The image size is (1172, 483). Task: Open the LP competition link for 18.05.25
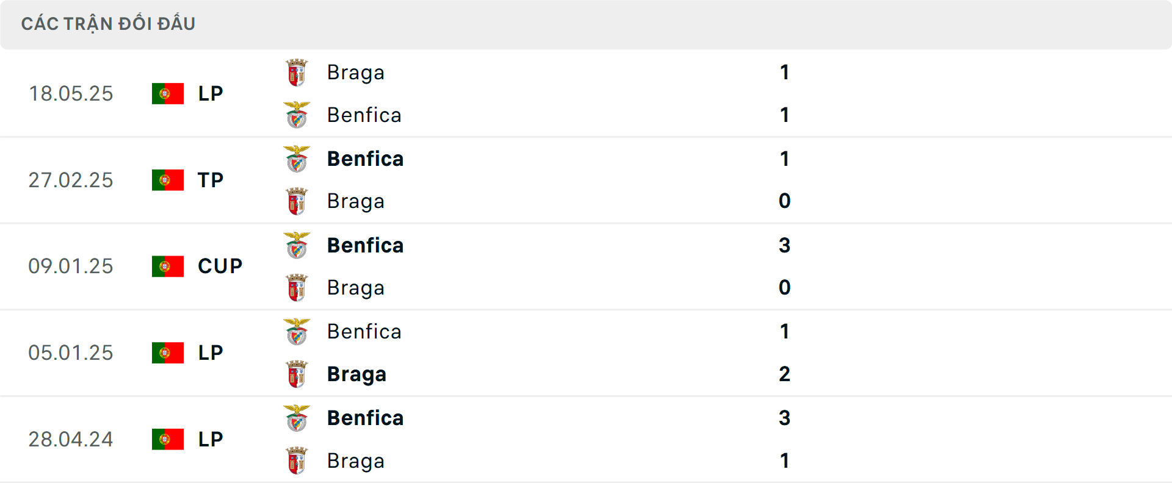(x=210, y=93)
